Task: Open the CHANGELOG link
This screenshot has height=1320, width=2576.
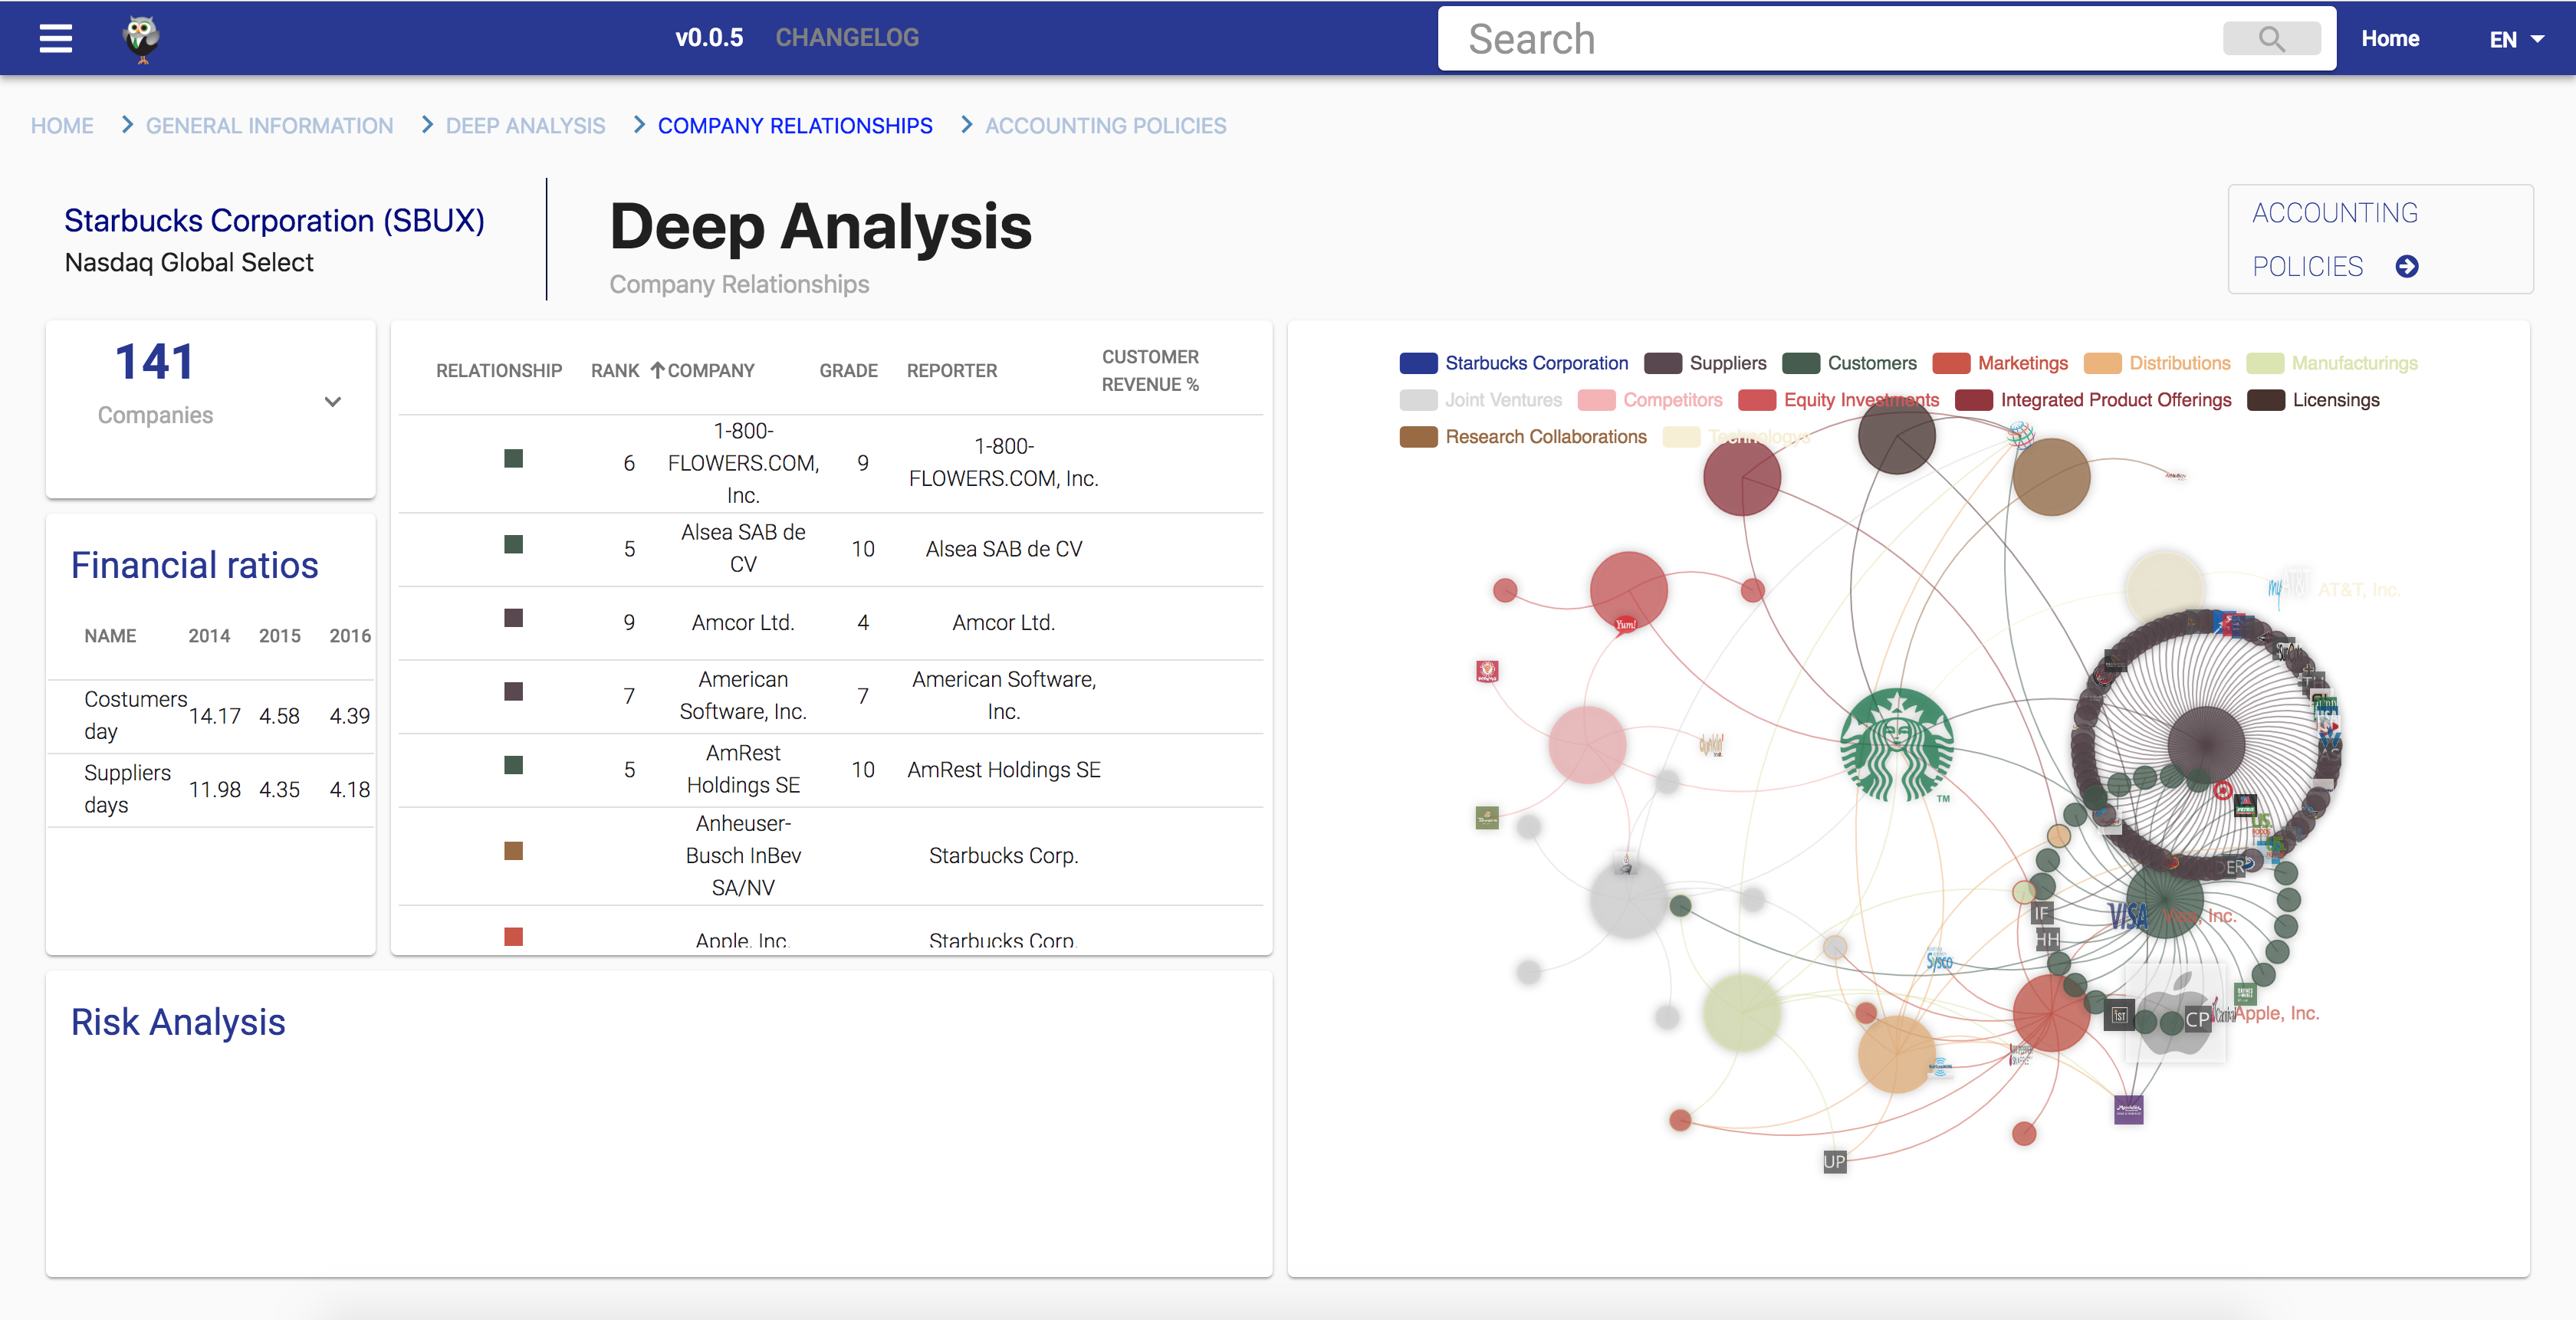Action: (x=847, y=38)
